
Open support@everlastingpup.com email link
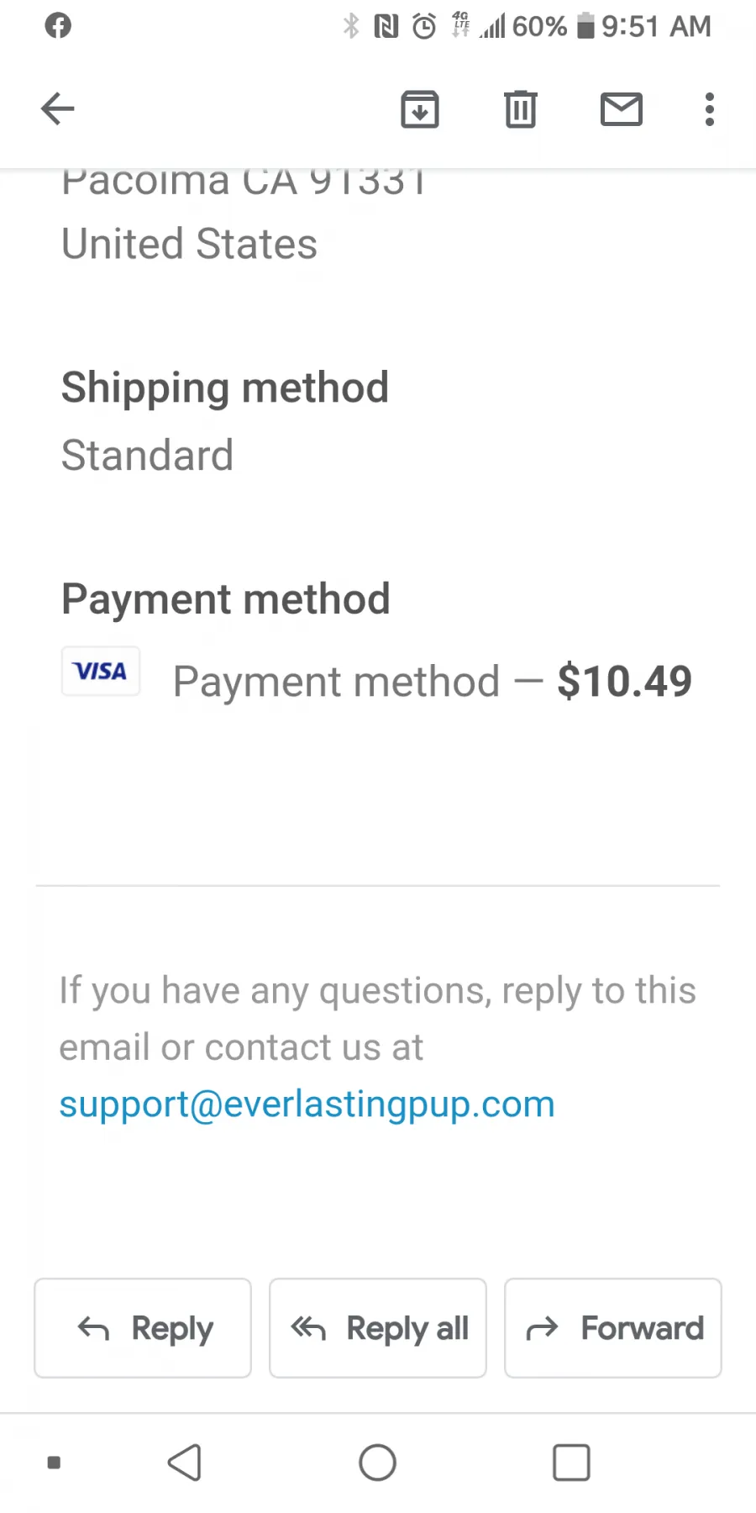click(307, 1104)
